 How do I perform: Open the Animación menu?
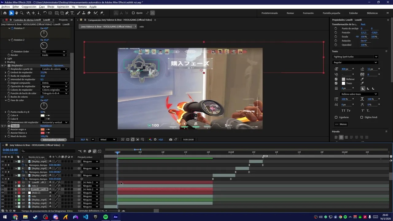click(x=63, y=7)
